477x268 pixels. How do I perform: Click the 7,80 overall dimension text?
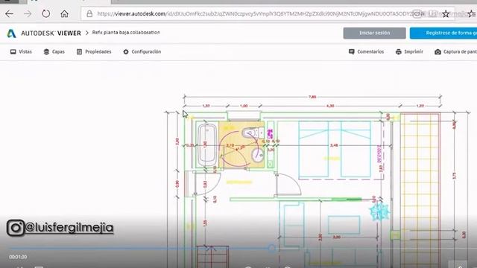312,97
